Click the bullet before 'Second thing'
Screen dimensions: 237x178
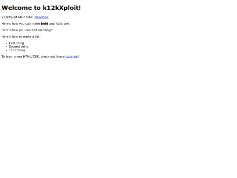point(6,47)
